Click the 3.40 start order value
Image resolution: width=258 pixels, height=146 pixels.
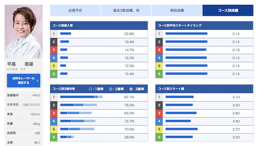click(236, 121)
